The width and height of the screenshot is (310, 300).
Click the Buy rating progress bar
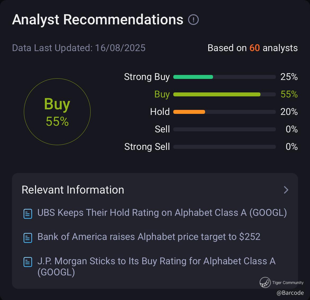click(x=217, y=95)
